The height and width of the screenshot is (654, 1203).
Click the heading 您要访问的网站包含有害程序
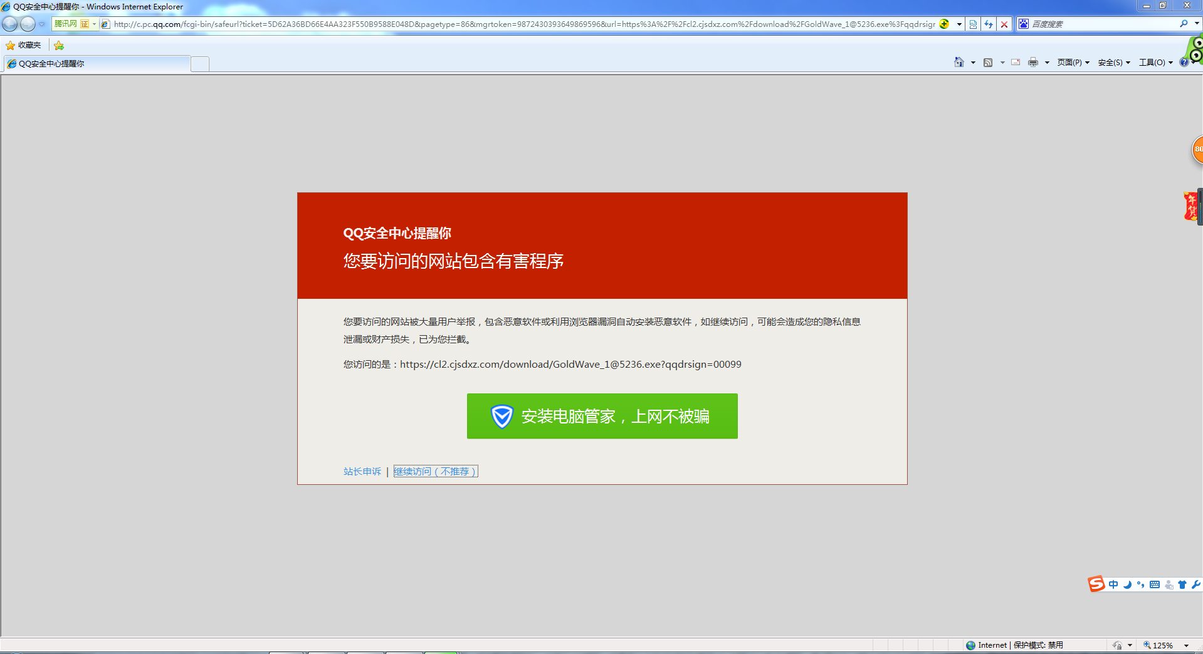(453, 261)
